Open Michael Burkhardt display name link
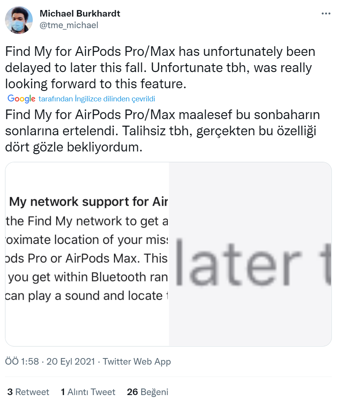This screenshot has width=338, height=402. tap(80, 13)
